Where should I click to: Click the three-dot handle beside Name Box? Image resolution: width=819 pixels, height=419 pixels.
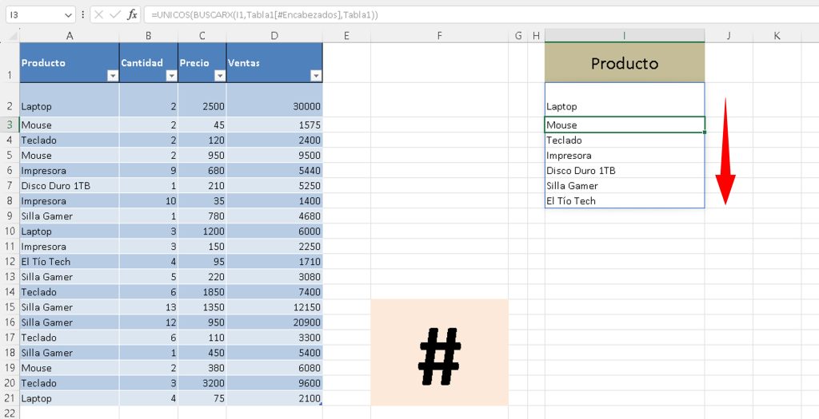coord(83,14)
